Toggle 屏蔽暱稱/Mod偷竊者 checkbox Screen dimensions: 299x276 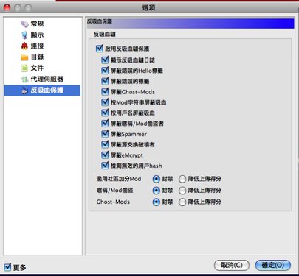pos(105,124)
